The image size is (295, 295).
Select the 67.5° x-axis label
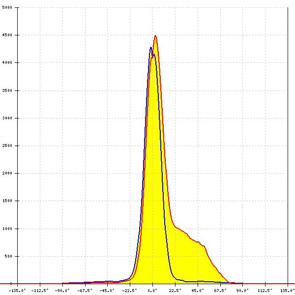220,291
